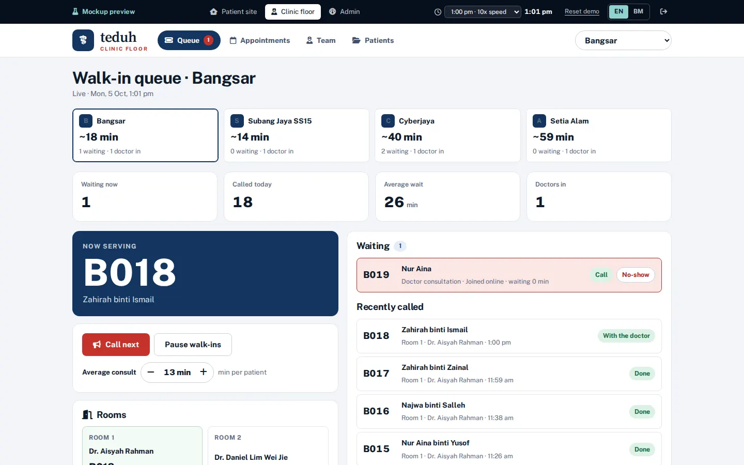Click the Setia Alam 'A' badge icon
The image size is (744, 465).
[x=539, y=121]
